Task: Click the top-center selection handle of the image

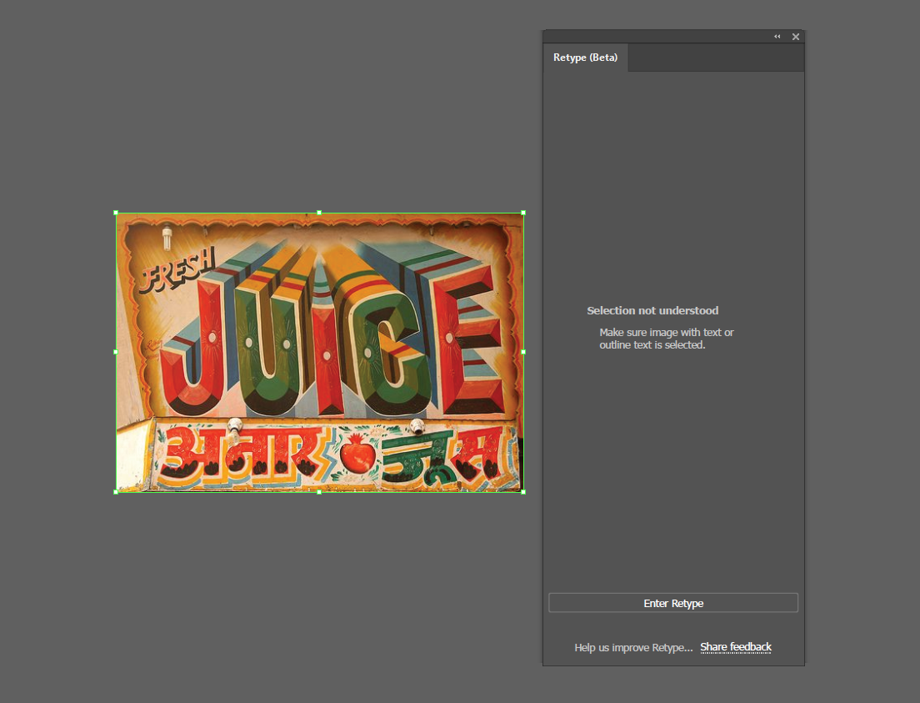Action: pyautogui.click(x=319, y=213)
